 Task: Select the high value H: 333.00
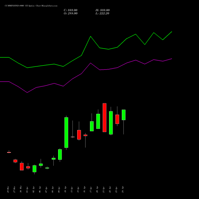[103, 10]
